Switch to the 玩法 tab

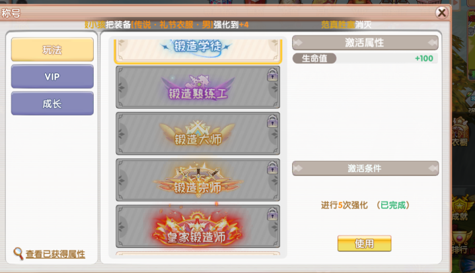[x=52, y=49]
